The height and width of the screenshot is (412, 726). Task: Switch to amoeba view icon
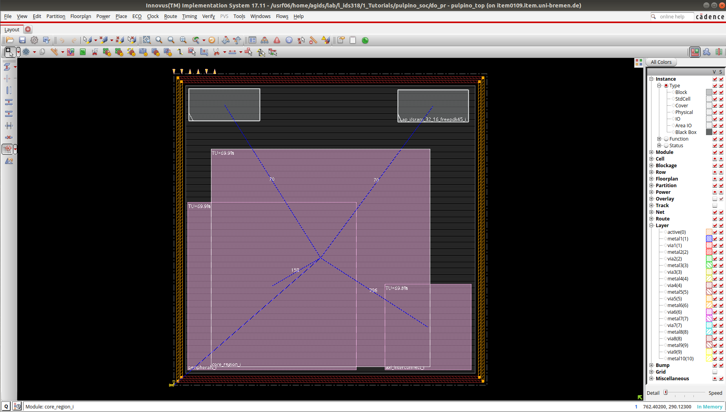click(707, 52)
